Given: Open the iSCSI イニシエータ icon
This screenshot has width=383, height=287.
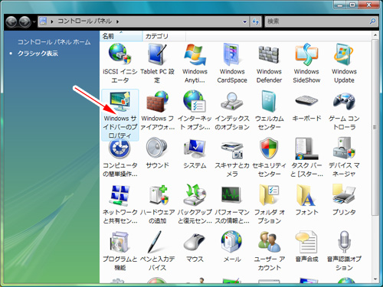Looking at the screenshot, I should tap(119, 54).
